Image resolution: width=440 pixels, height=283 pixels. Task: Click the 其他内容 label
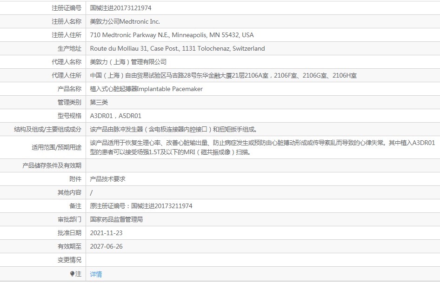point(69,192)
